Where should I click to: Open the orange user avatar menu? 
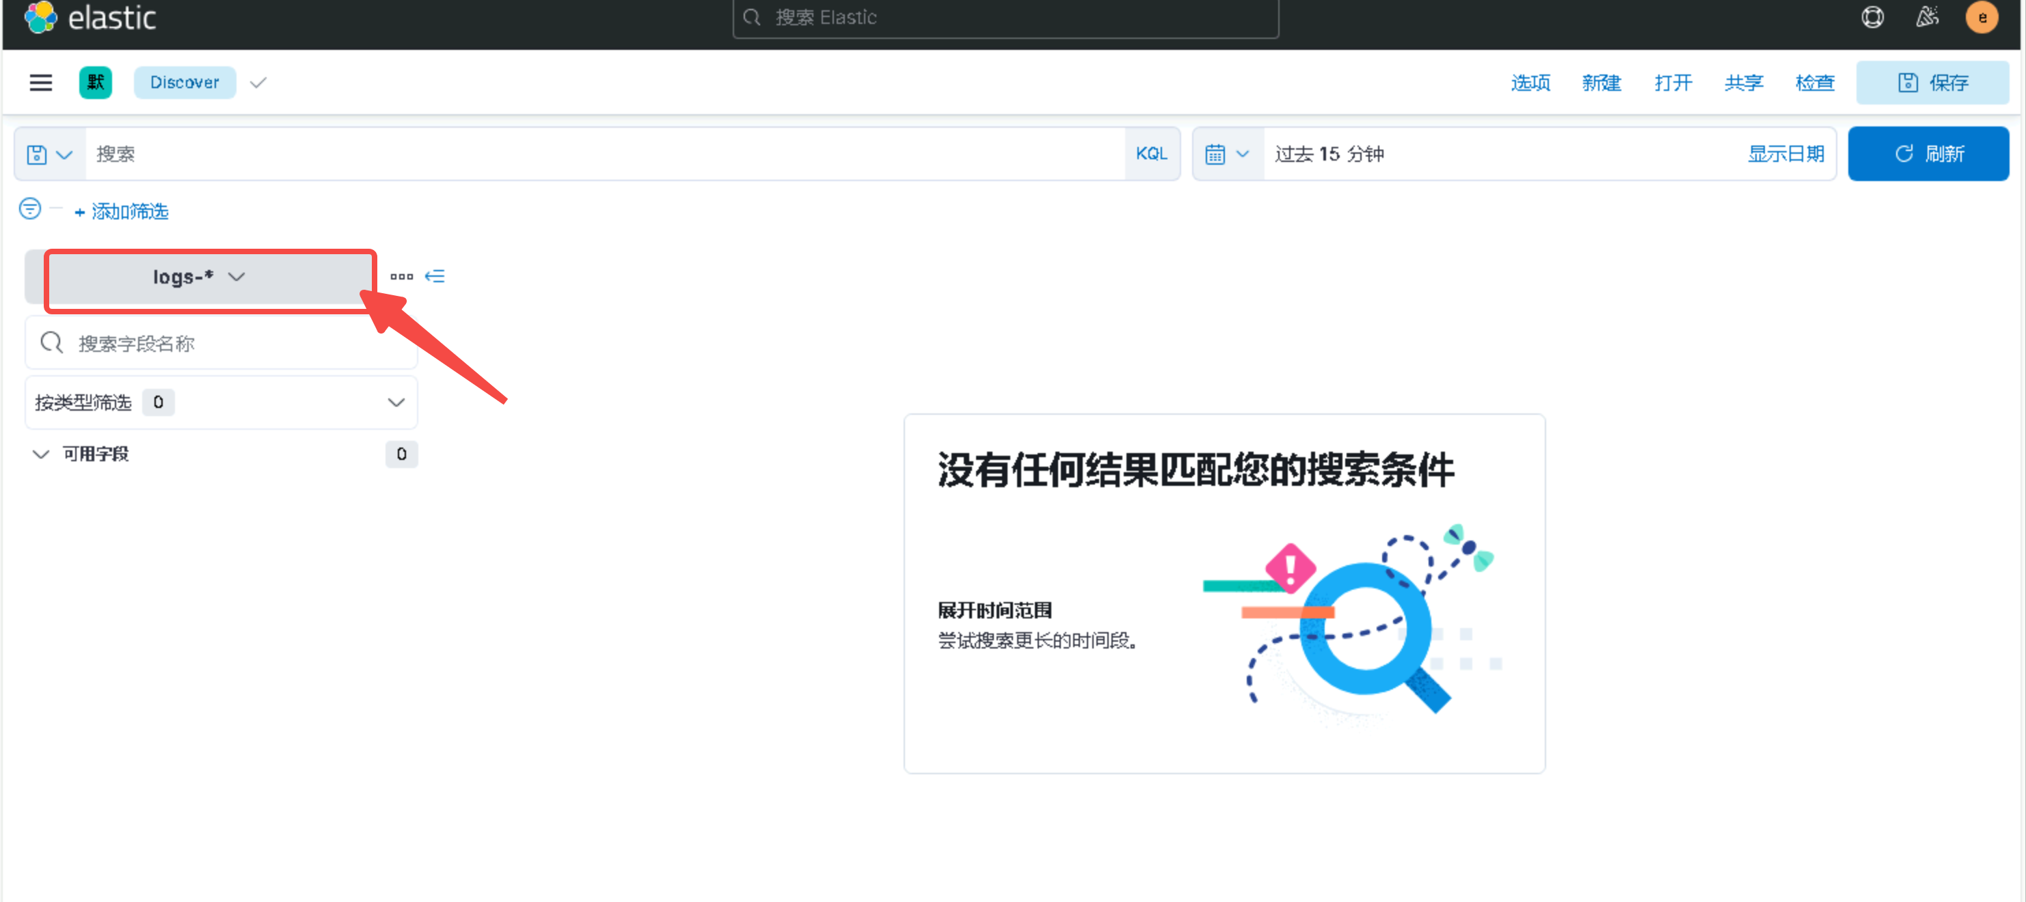point(1981,17)
